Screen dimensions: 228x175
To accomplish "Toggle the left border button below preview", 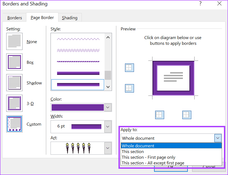I will tap(160, 115).
